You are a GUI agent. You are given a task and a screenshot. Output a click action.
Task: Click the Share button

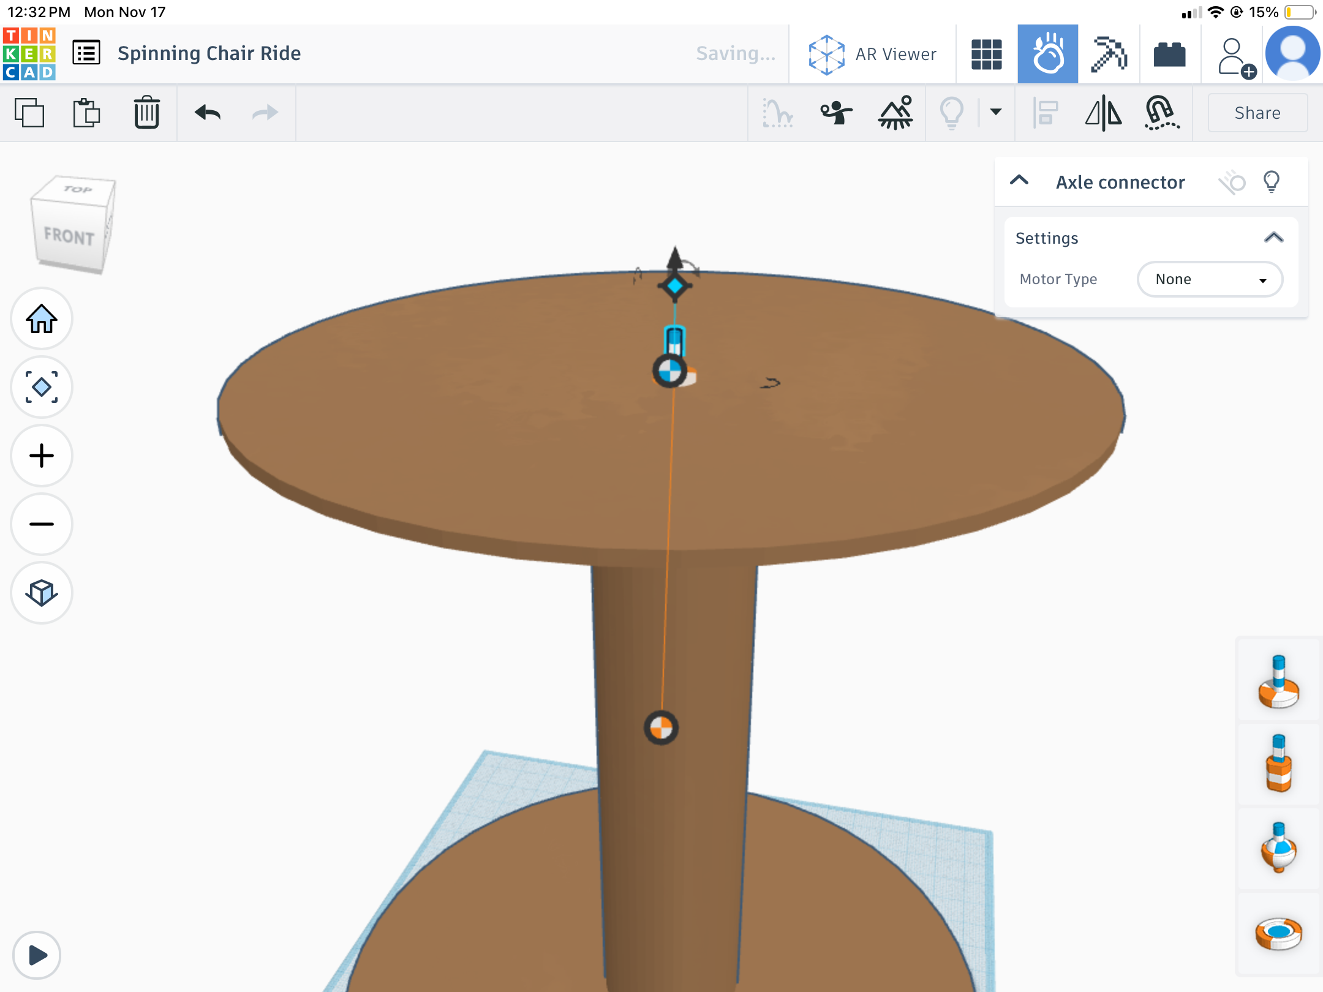coord(1257,113)
